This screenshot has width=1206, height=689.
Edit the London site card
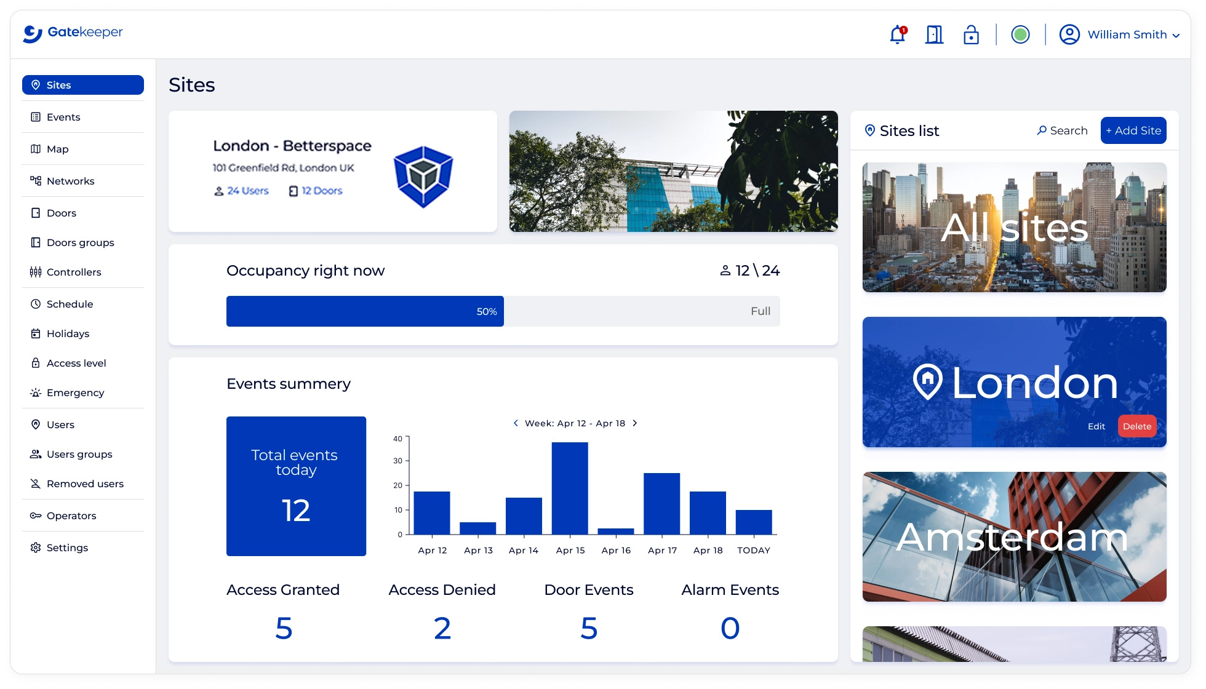1096,426
